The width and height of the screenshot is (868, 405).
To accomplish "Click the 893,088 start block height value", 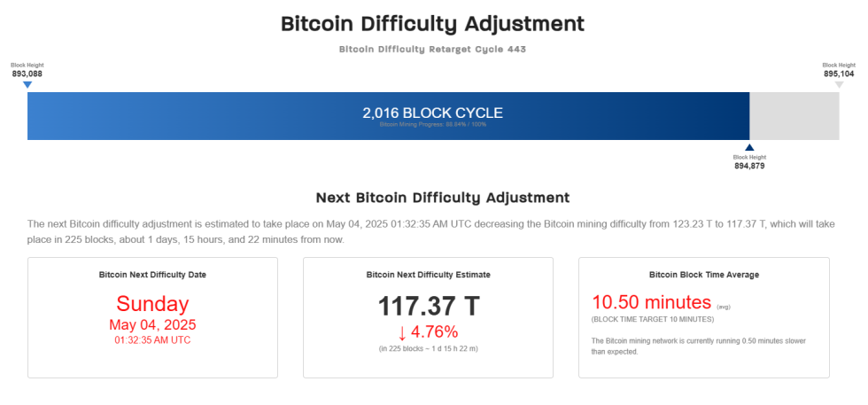I will [x=27, y=74].
